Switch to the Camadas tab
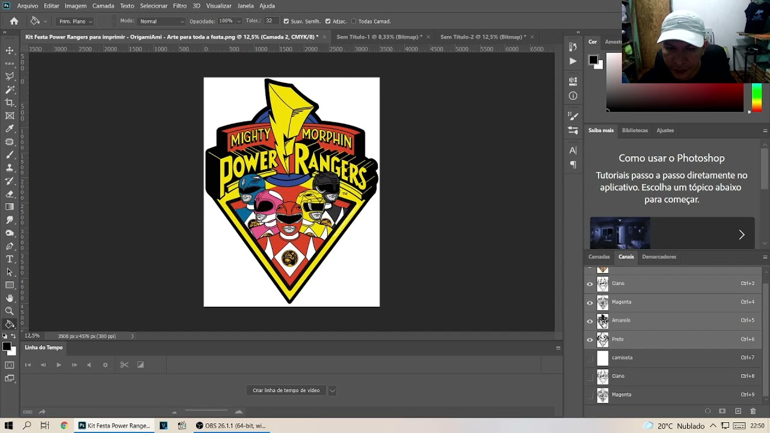This screenshot has width=770, height=433. [599, 257]
